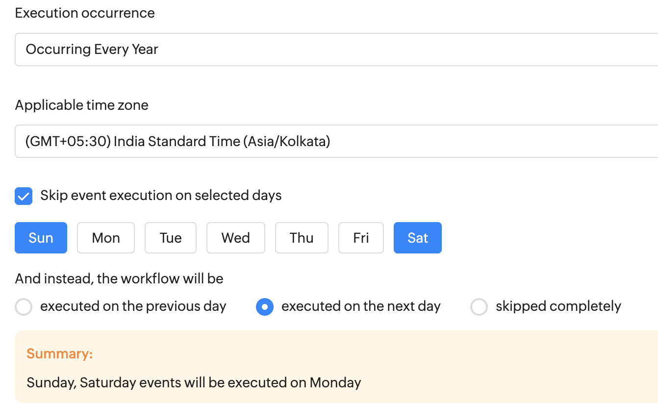This screenshot has width=658, height=403.
Task: Choose the executed on the previous day radio
Action: pos(24,307)
